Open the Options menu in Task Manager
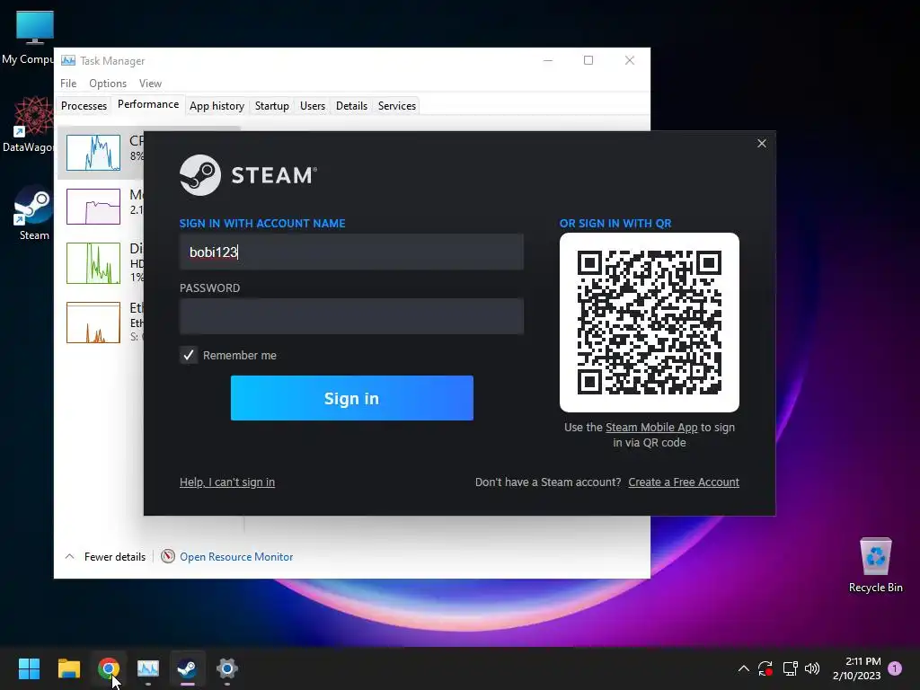This screenshot has height=690, width=920. [108, 84]
